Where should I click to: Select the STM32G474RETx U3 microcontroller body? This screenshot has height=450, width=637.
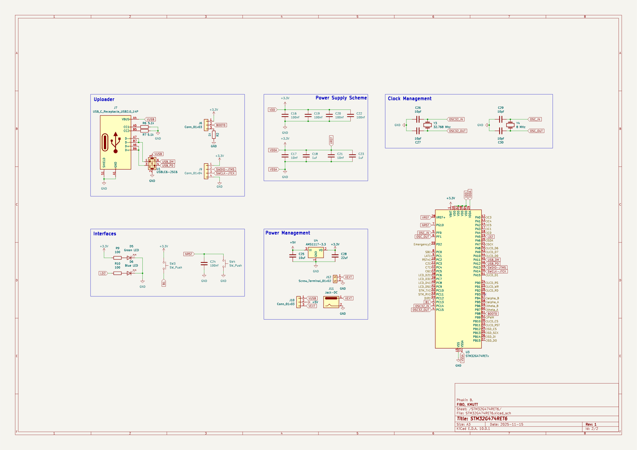point(458,279)
